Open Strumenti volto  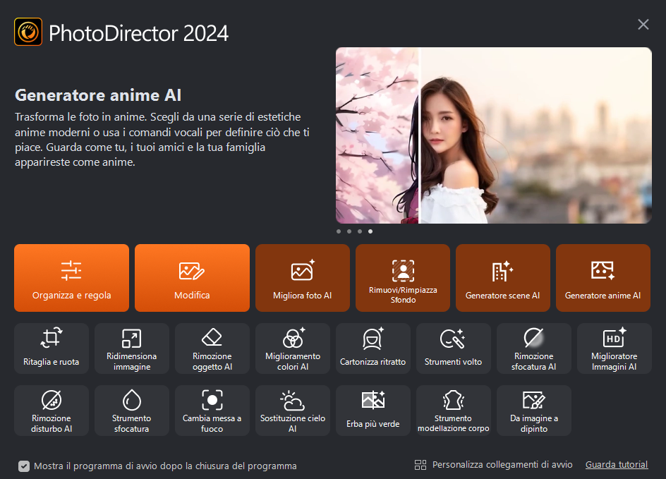coord(454,348)
